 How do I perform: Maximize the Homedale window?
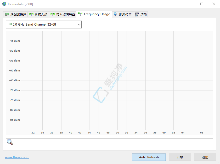[202, 4]
